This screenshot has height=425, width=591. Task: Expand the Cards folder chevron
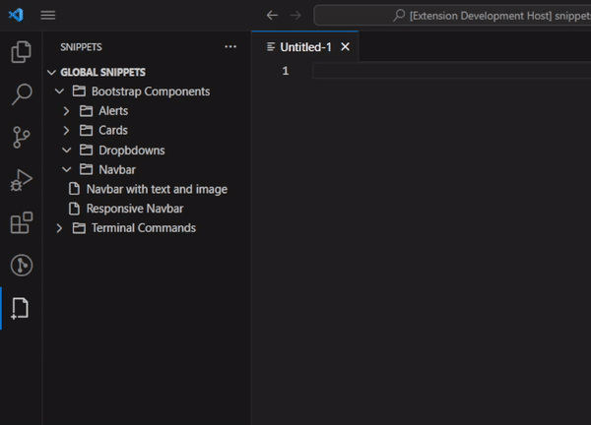pyautogui.click(x=66, y=131)
